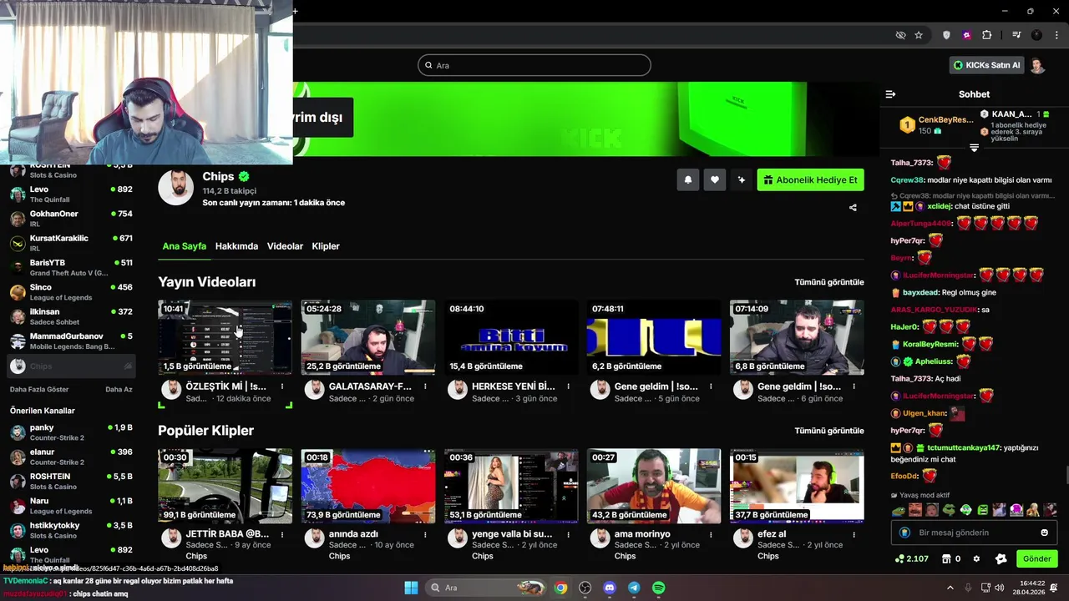Follow Chips with the heart icon

(x=715, y=179)
